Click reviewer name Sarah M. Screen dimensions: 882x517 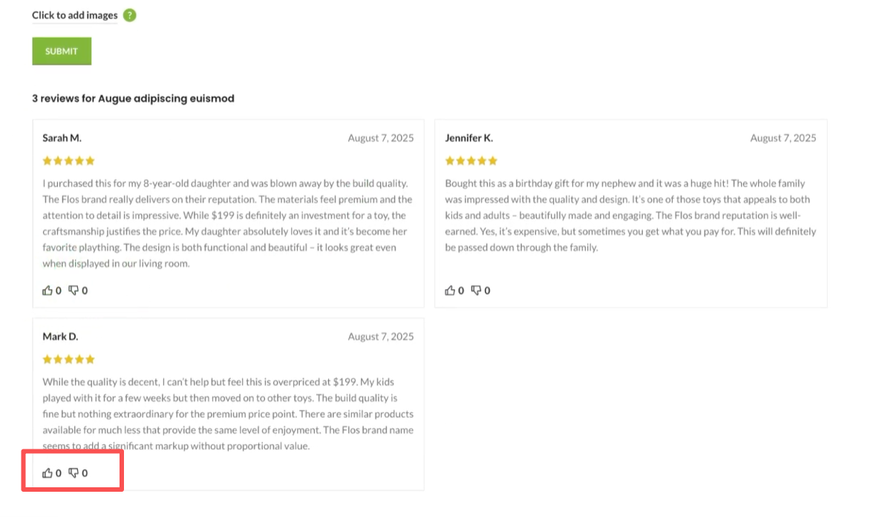62,138
